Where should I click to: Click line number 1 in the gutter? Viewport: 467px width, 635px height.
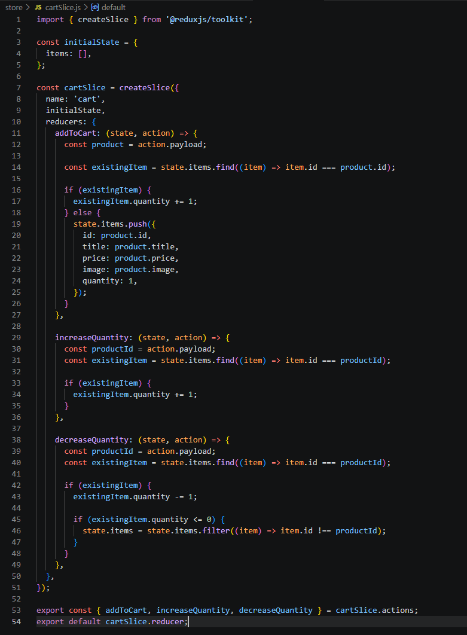click(18, 20)
